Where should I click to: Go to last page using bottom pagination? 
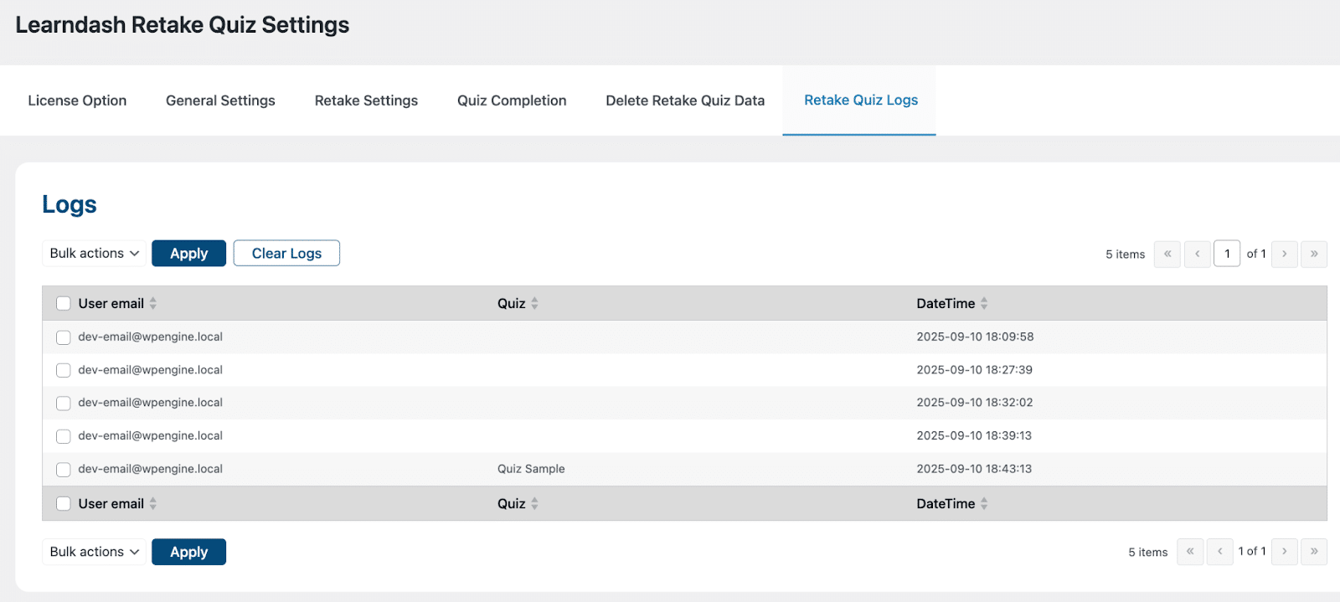coord(1314,552)
